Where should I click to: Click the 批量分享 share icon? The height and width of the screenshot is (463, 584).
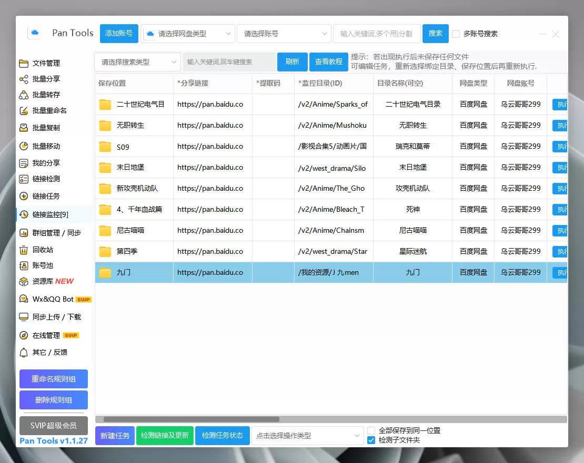click(x=24, y=79)
